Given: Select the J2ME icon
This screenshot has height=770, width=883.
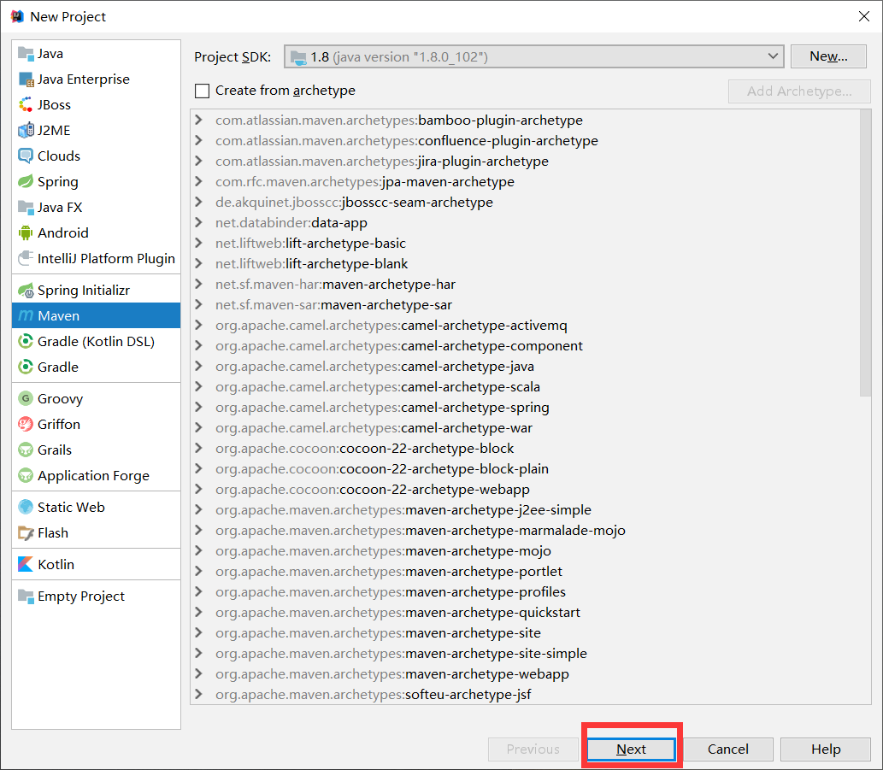Looking at the screenshot, I should pos(26,130).
